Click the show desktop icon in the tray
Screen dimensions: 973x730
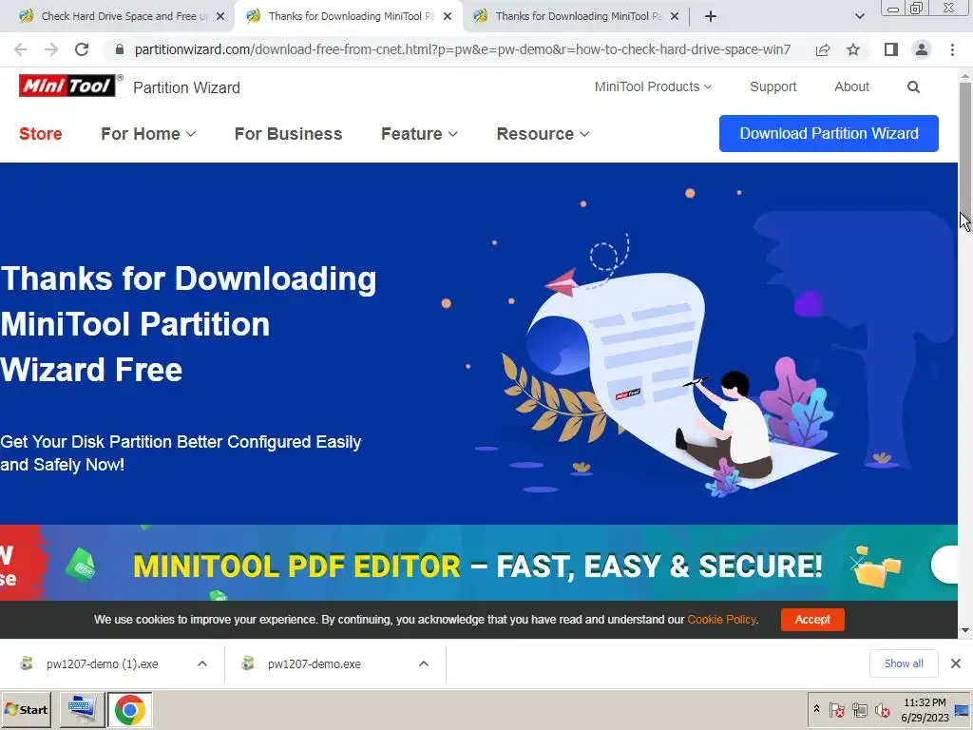pos(963,709)
